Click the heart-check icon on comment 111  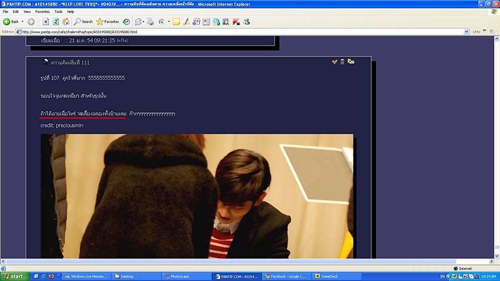(334, 62)
